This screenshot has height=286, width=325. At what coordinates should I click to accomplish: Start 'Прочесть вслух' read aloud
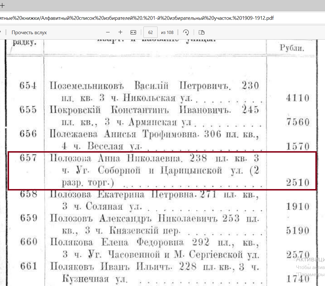click(29, 32)
